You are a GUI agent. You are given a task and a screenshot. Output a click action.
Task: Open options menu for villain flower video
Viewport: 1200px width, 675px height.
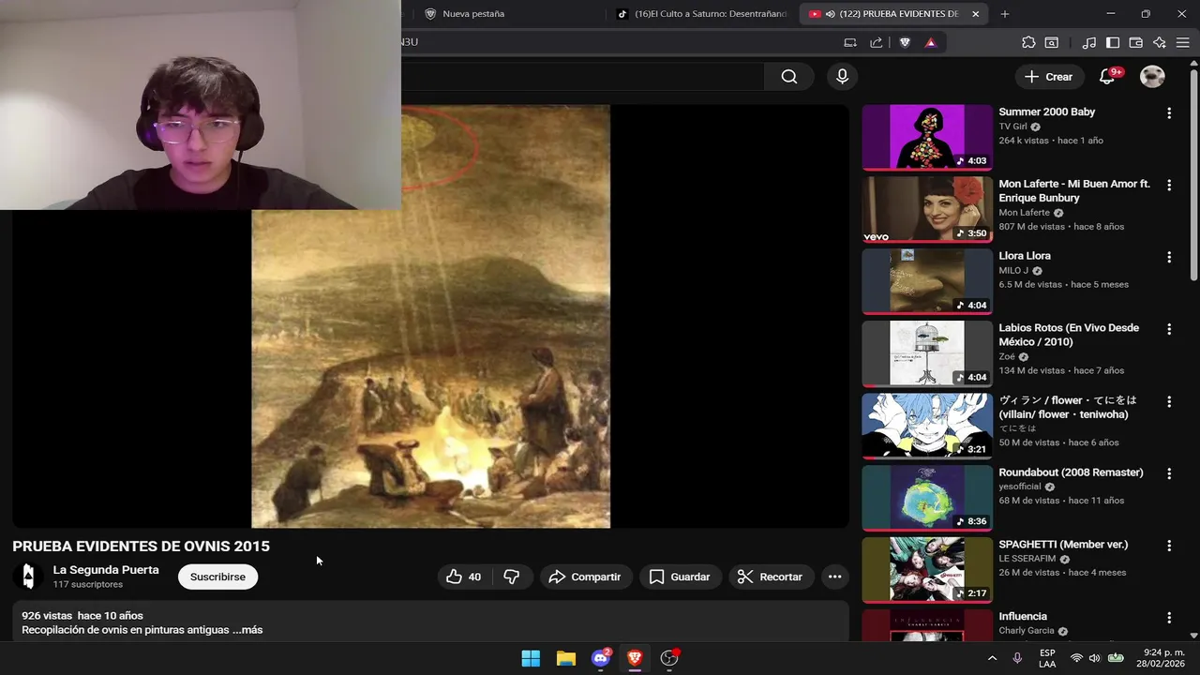point(1168,401)
